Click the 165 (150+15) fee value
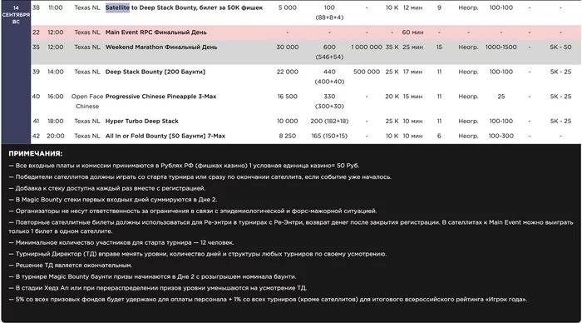582x323 pixels. pyautogui.click(x=329, y=136)
